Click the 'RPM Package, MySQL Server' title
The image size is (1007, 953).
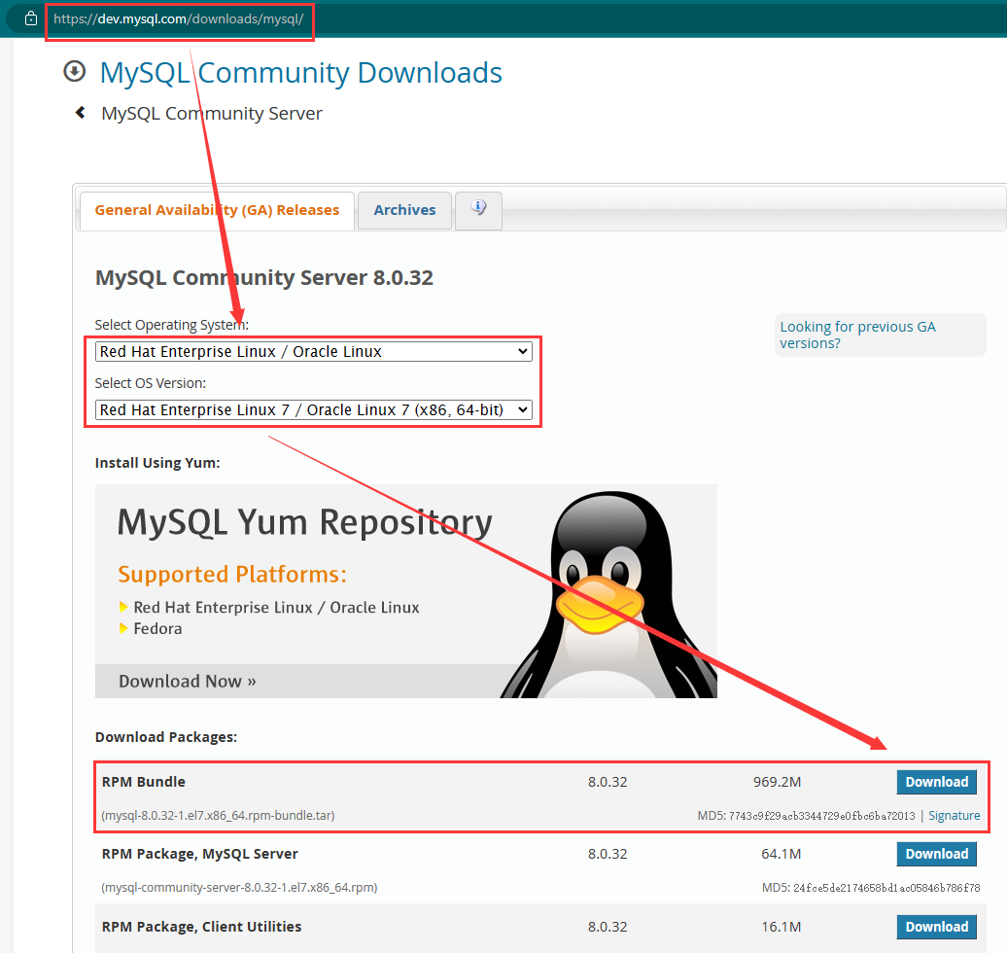tap(199, 854)
